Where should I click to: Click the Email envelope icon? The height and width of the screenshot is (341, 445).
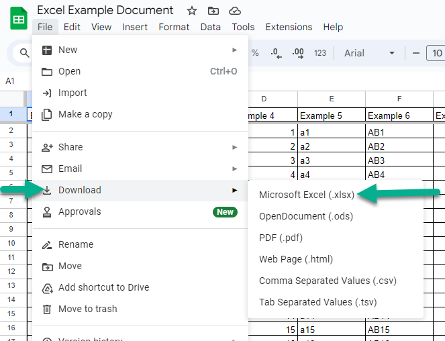coord(47,169)
